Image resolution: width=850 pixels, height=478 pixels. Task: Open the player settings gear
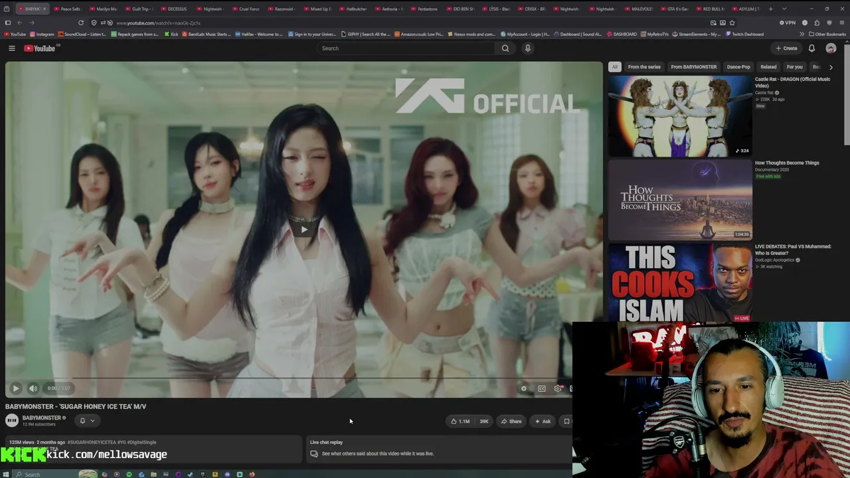(558, 388)
